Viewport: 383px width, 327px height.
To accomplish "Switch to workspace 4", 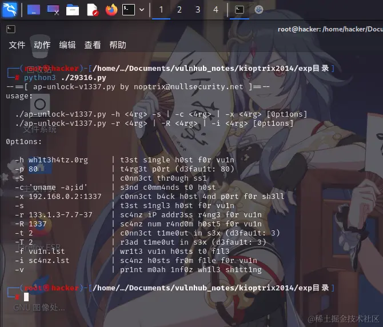I will [216, 10].
